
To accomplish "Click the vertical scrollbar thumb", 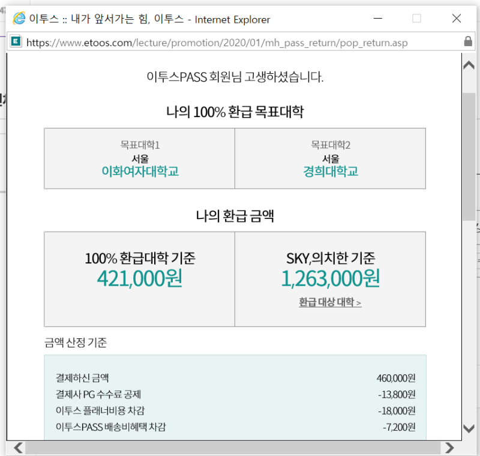I will point(469,157).
